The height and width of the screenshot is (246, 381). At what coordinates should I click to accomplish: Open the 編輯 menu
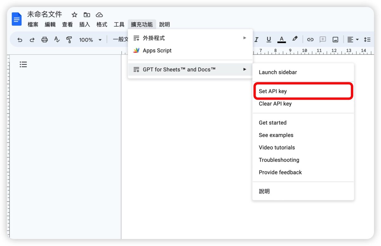point(50,24)
